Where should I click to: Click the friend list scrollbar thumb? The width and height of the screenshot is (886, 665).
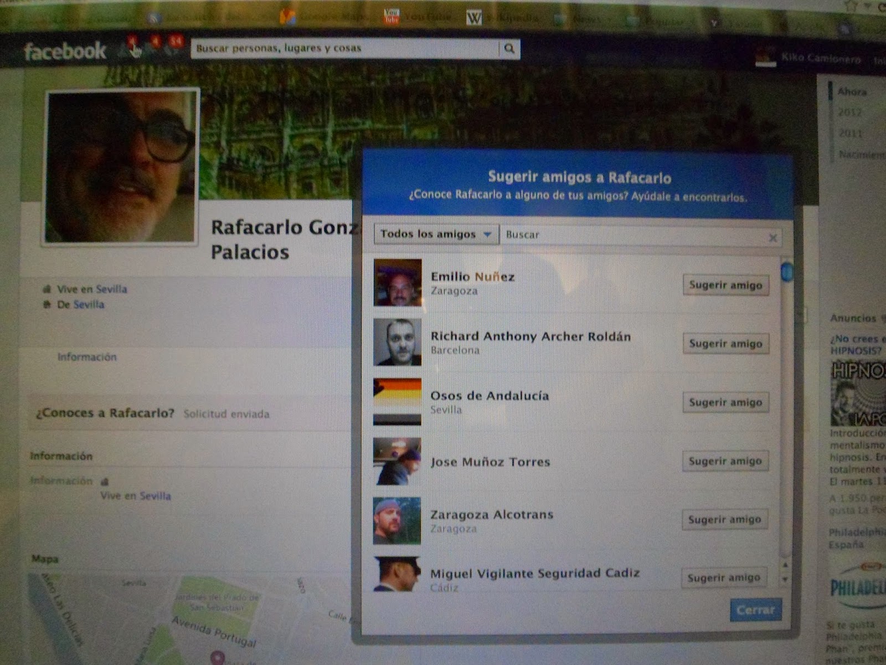[x=786, y=272]
